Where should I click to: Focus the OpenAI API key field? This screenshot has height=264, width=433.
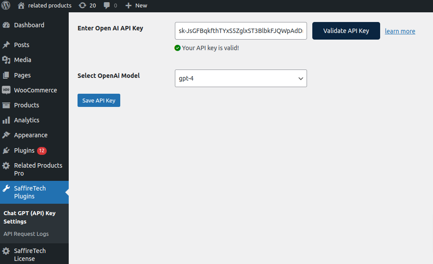point(241,31)
